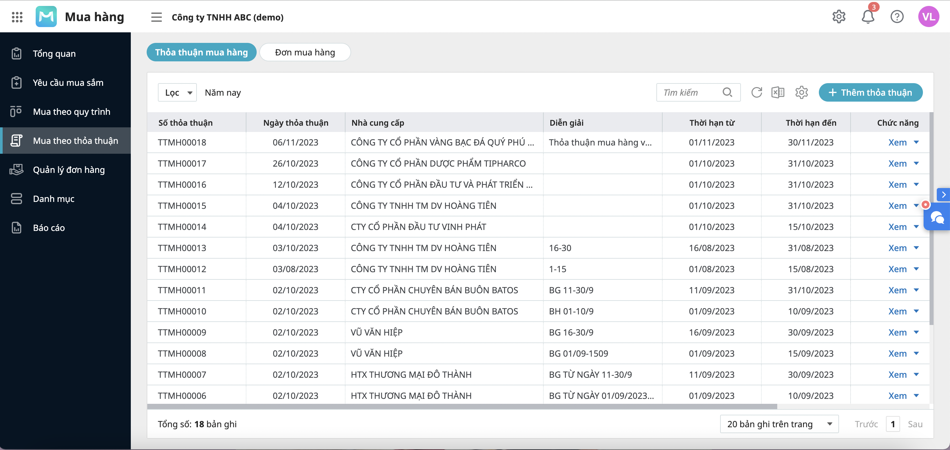Open the chat support widget
Screen dimensions: 950x450
937,217
